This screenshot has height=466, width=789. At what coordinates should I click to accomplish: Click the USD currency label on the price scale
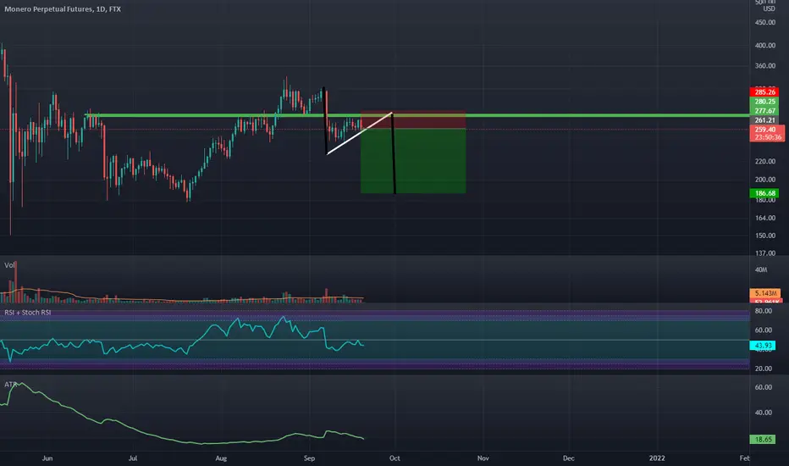pos(769,9)
